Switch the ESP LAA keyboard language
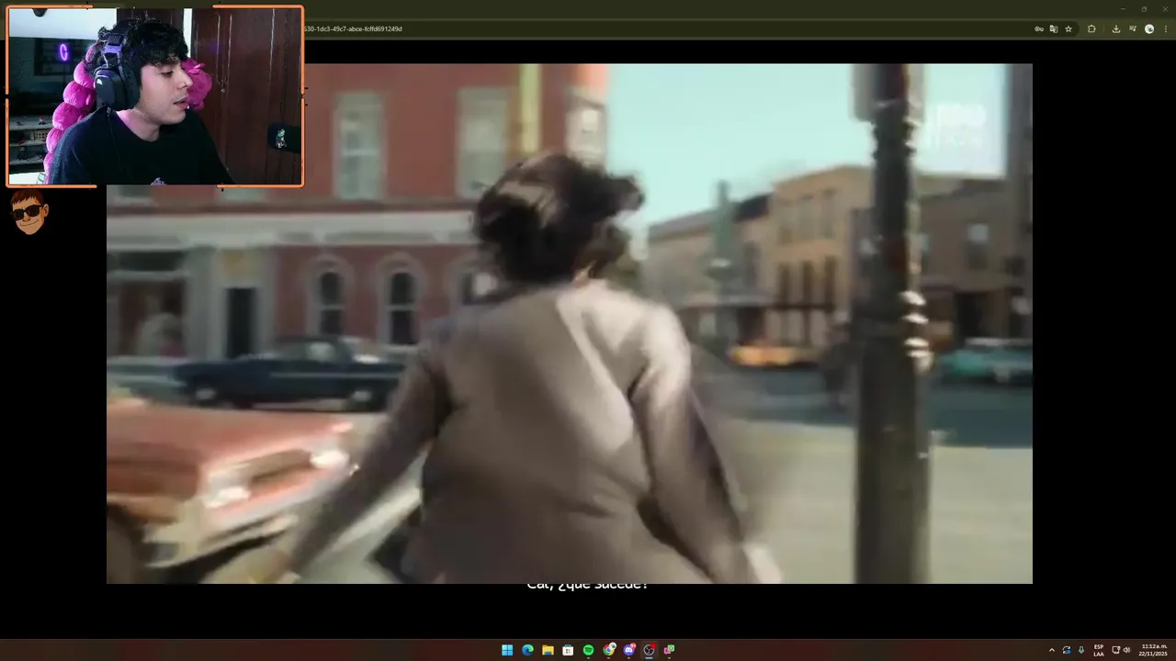The height and width of the screenshot is (661, 1176). [1099, 650]
